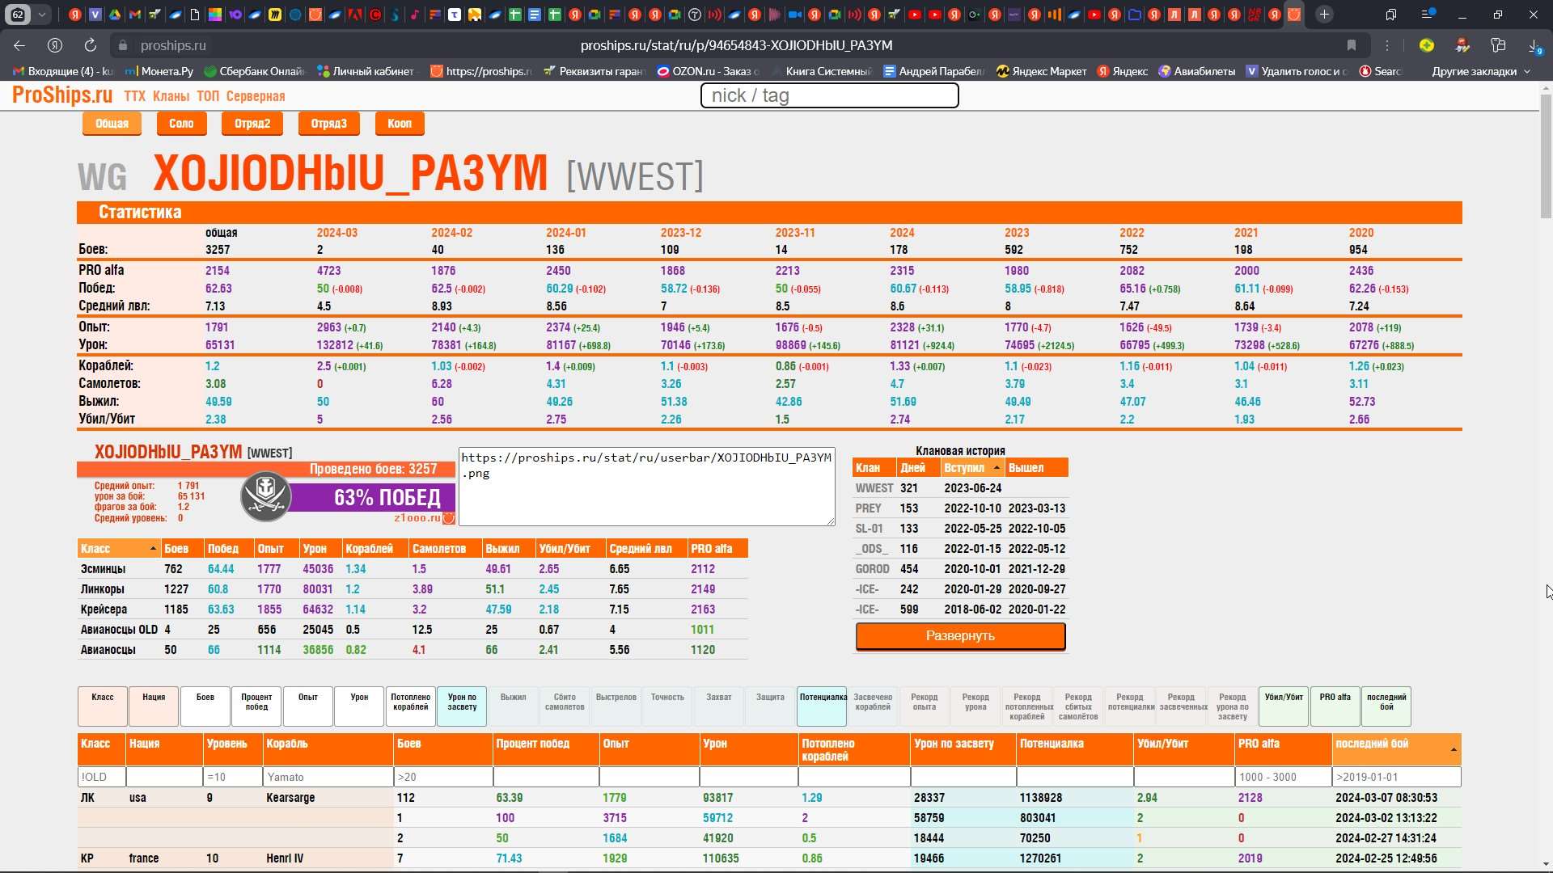Image resolution: width=1553 pixels, height=873 pixels.
Task: Focus the nick / tag search field
Action: tap(829, 95)
